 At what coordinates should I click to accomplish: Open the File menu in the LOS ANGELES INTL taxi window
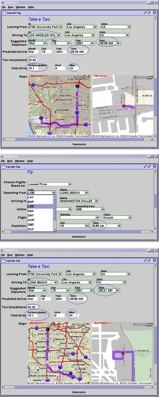(x=4, y=7)
